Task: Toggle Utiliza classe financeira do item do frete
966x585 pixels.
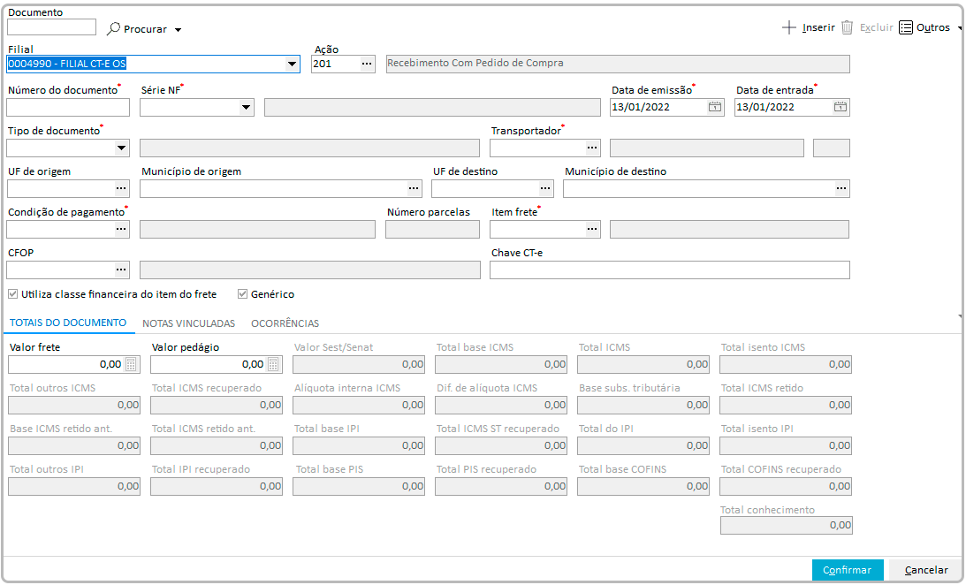Action: 13,294
